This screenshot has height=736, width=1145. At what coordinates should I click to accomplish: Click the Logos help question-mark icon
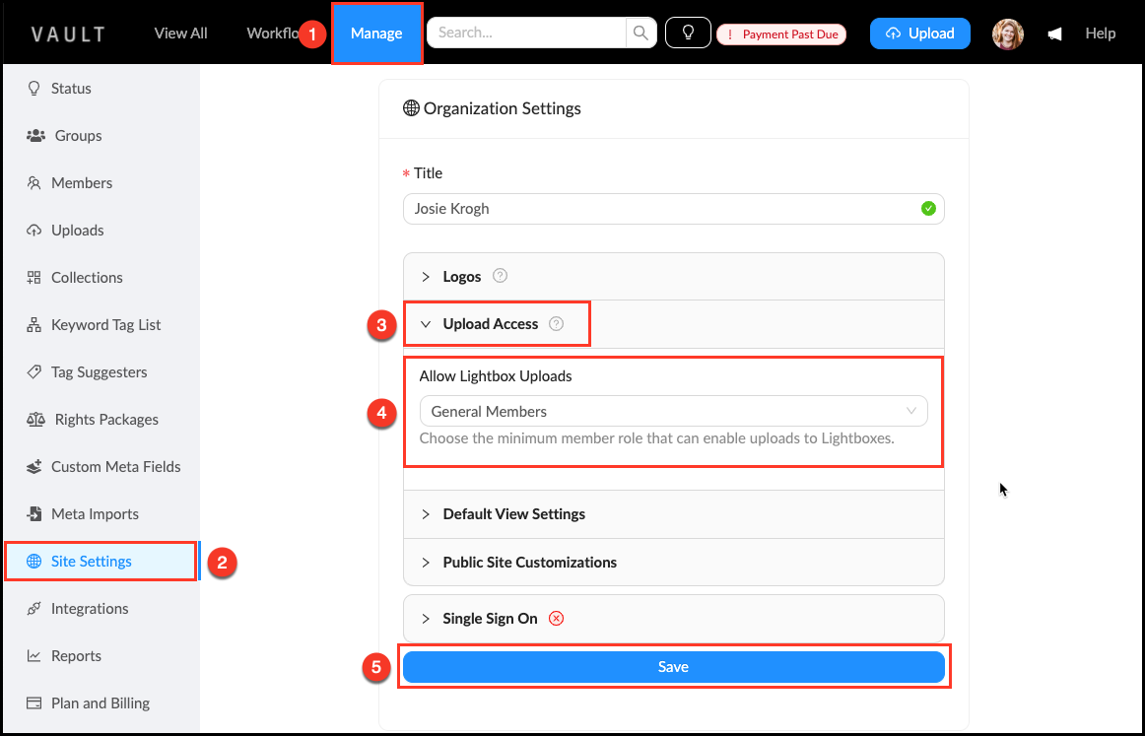pos(500,276)
